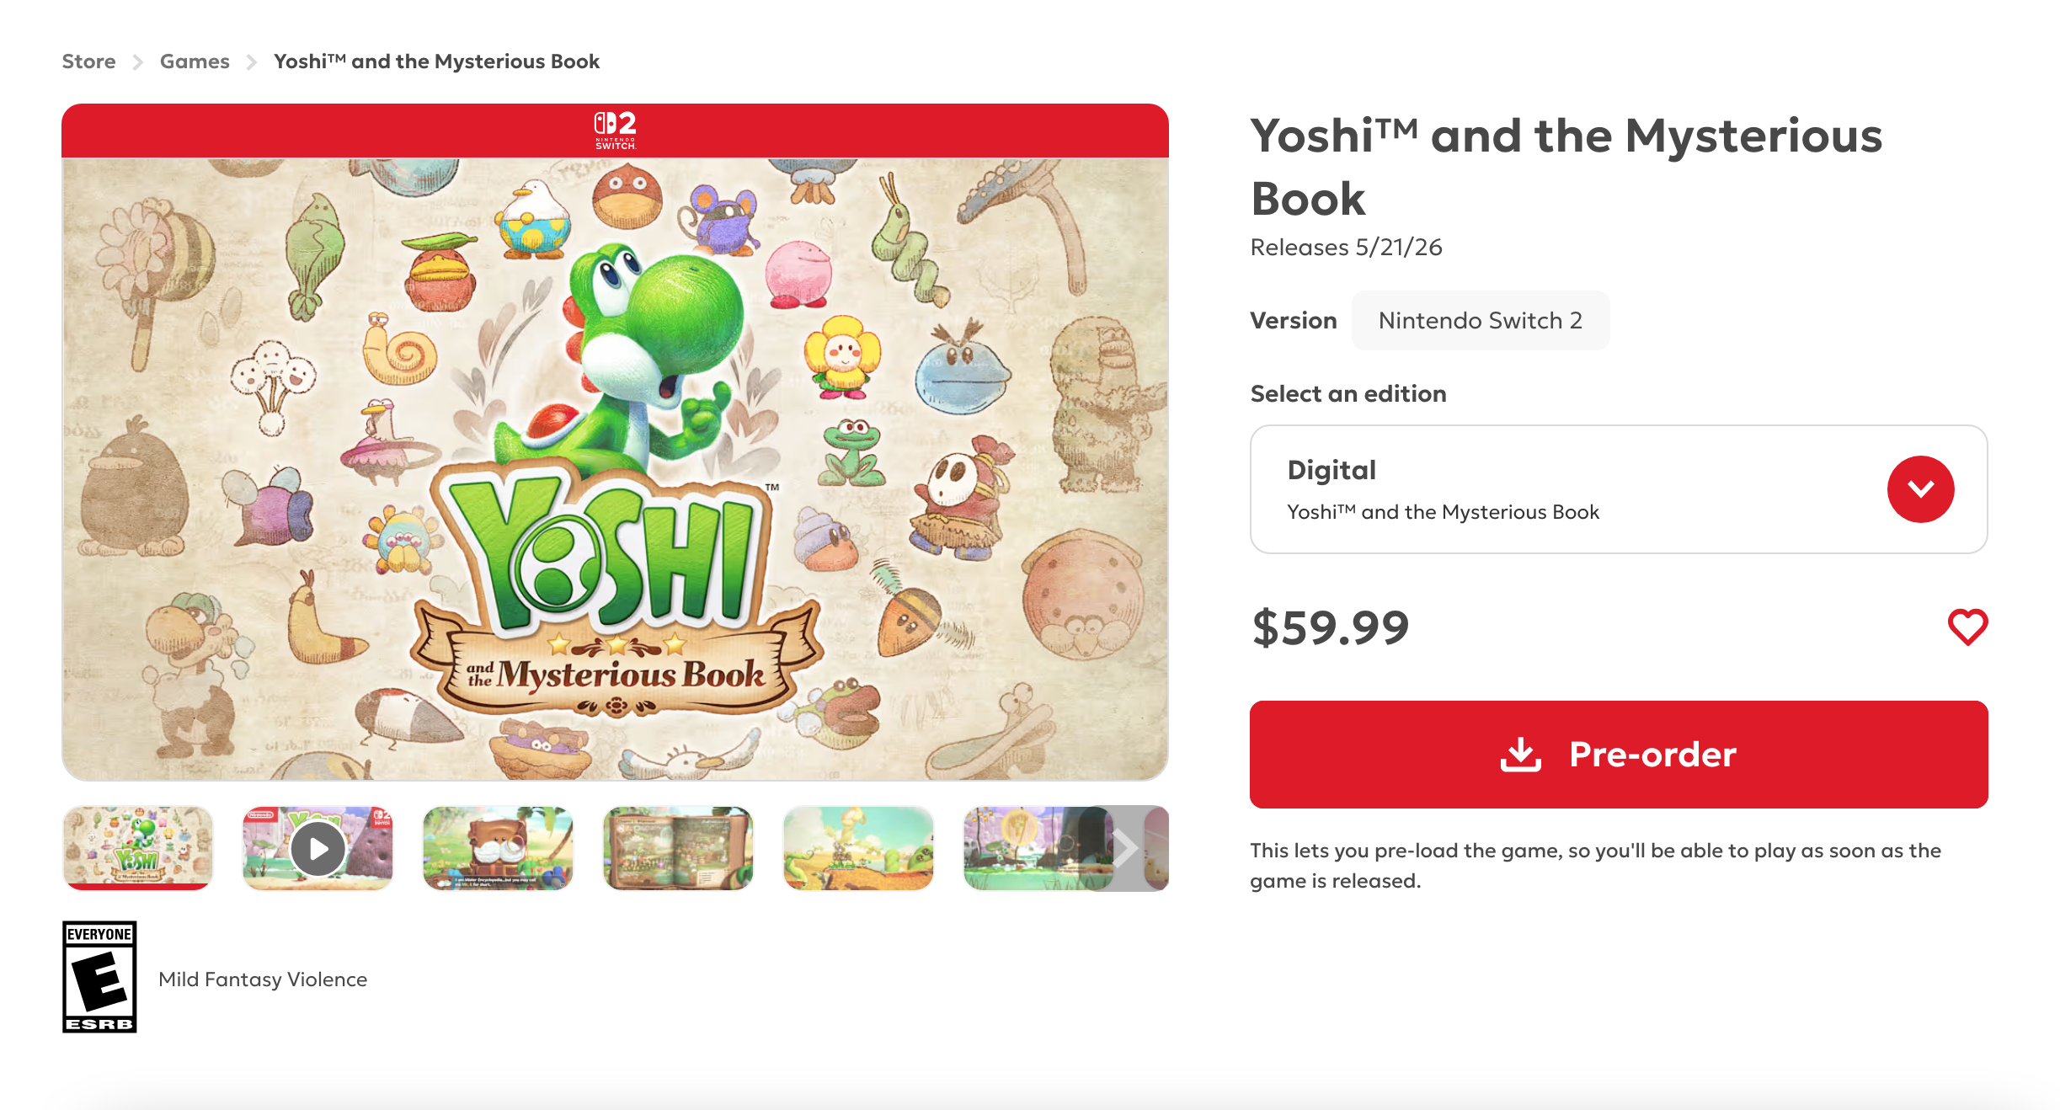Click the play icon on the trailer thumbnail

[x=318, y=848]
